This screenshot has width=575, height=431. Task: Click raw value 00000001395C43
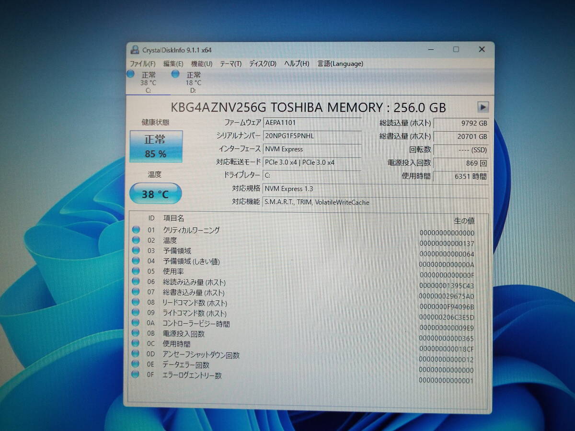click(x=447, y=286)
